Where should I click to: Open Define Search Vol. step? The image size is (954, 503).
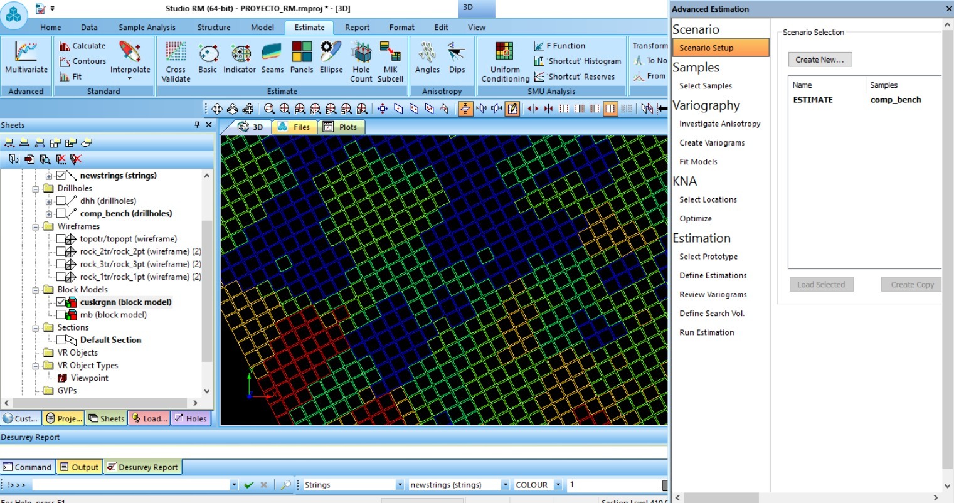712,314
